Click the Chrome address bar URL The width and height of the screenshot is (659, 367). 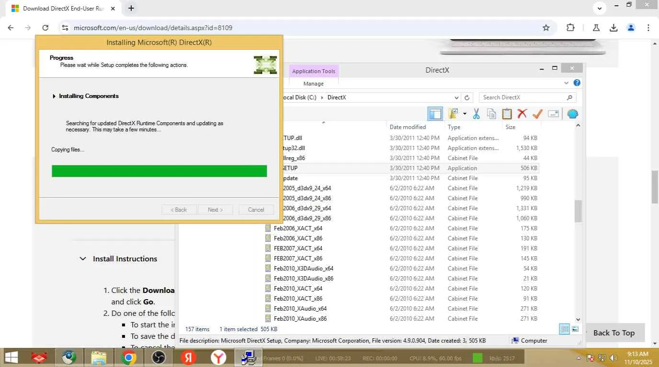pyautogui.click(x=153, y=28)
